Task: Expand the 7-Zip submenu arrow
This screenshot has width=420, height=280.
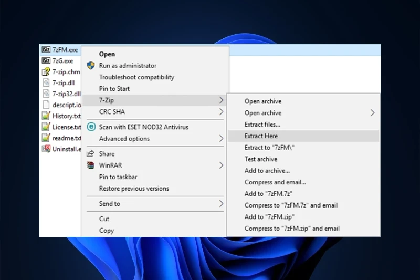Action: [x=221, y=100]
